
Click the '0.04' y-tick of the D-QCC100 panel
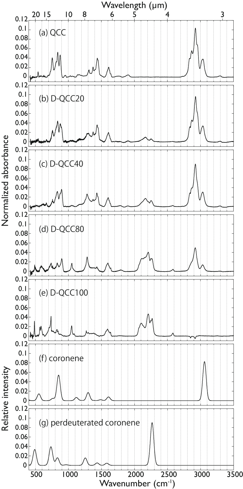21,317
